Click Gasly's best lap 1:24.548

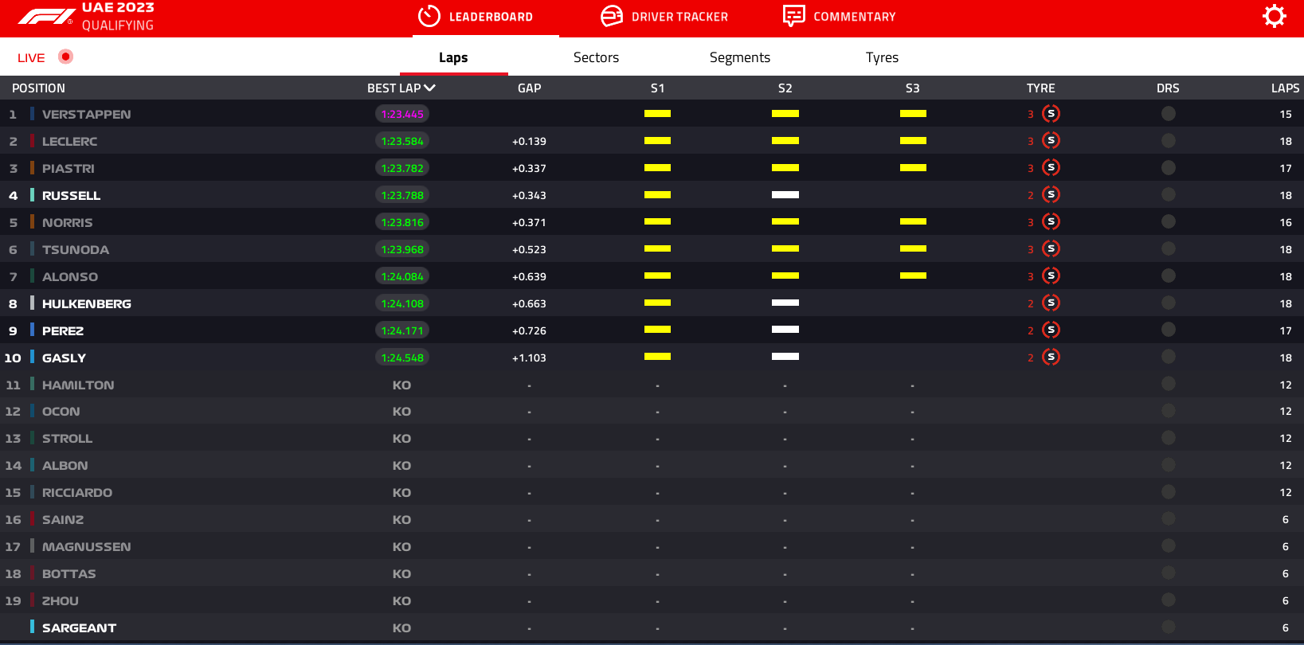coord(402,358)
